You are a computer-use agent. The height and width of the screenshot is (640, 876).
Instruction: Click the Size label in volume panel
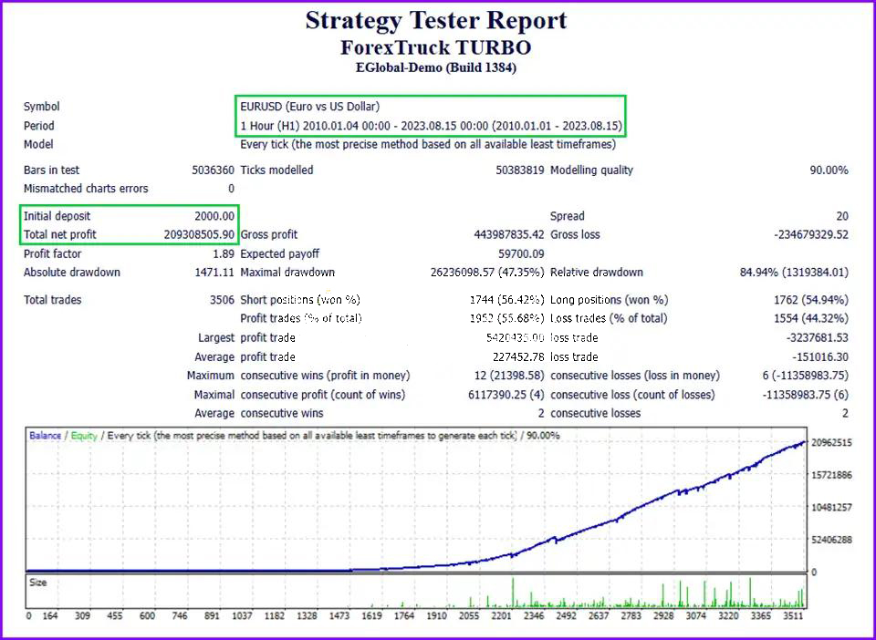point(37,583)
